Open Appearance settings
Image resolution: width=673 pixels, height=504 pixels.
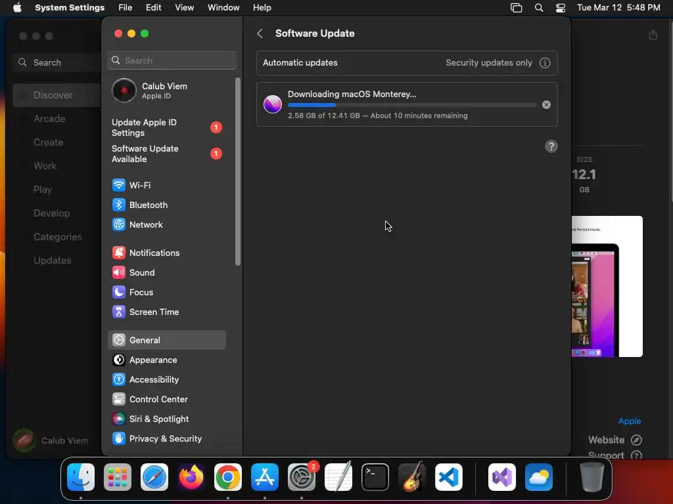tap(166, 360)
